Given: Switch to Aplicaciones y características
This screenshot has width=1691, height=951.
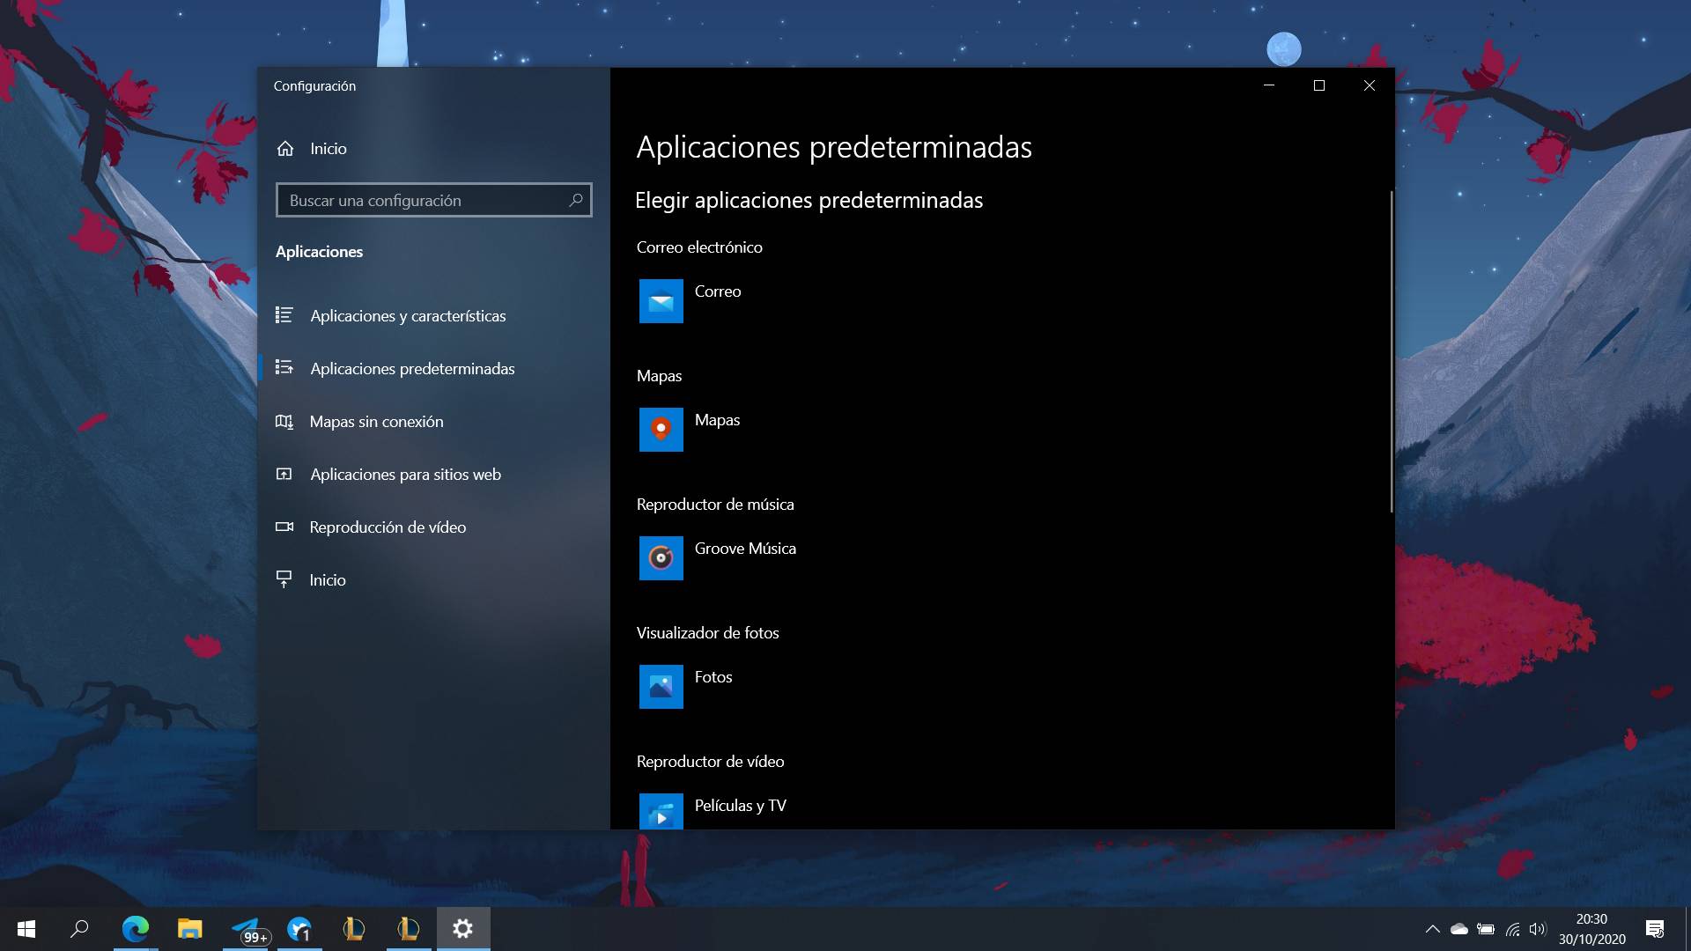Looking at the screenshot, I should click(x=409, y=315).
